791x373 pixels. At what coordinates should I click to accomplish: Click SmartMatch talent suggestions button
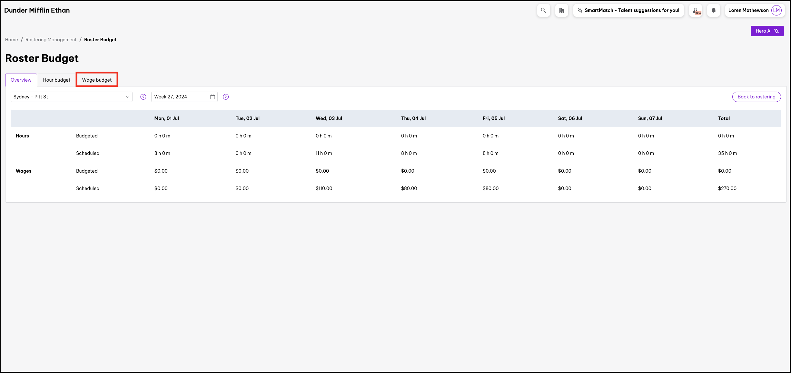point(628,10)
